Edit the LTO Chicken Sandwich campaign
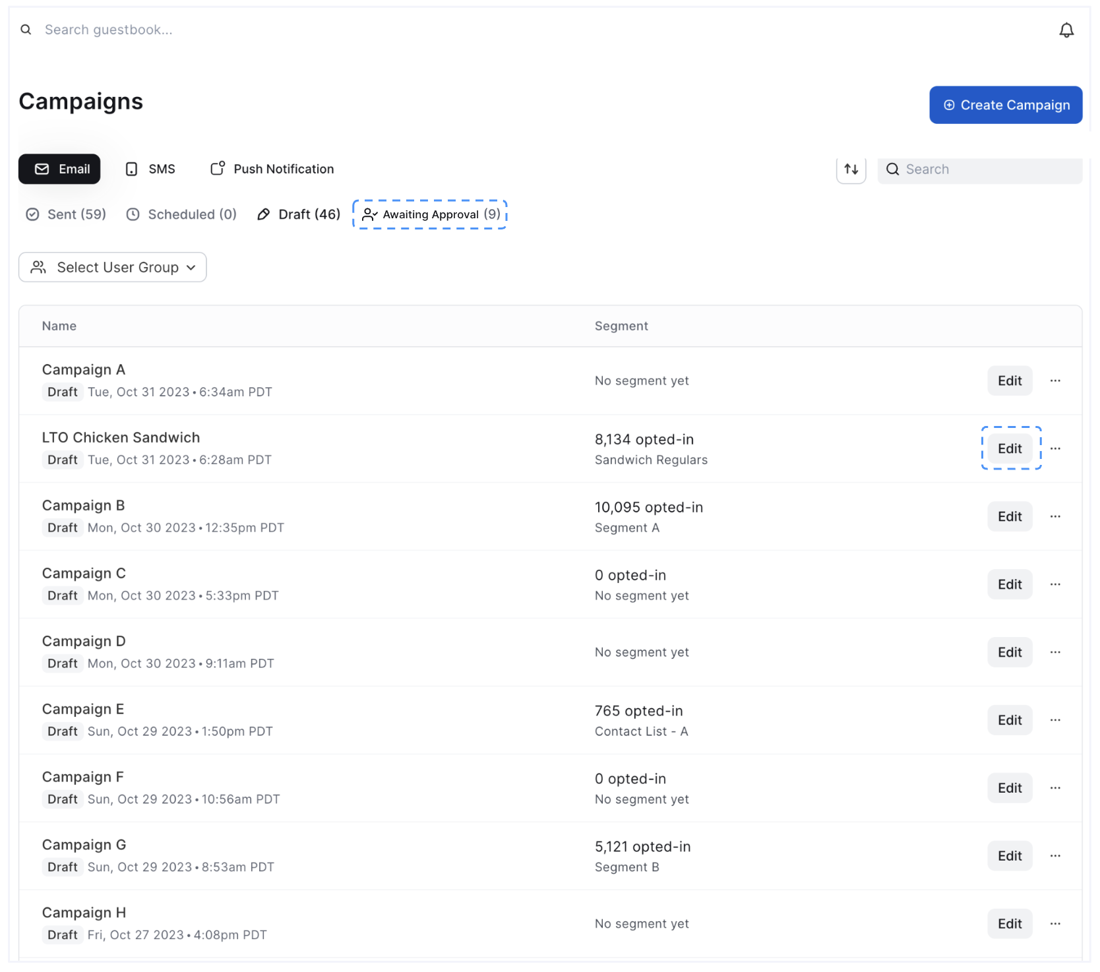Viewport: 1100px width, 972px height. point(1010,449)
